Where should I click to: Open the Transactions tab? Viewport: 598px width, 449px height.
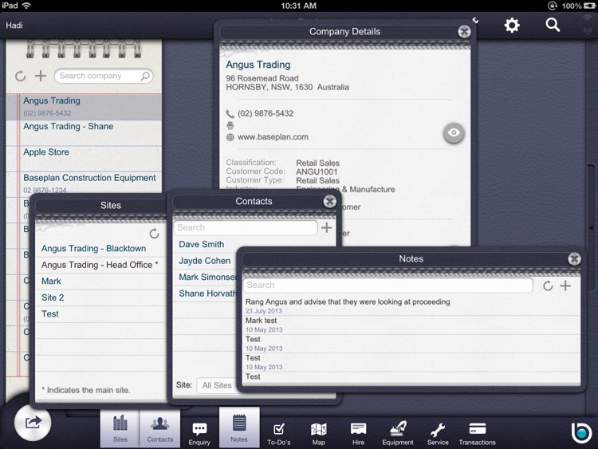coord(477,434)
